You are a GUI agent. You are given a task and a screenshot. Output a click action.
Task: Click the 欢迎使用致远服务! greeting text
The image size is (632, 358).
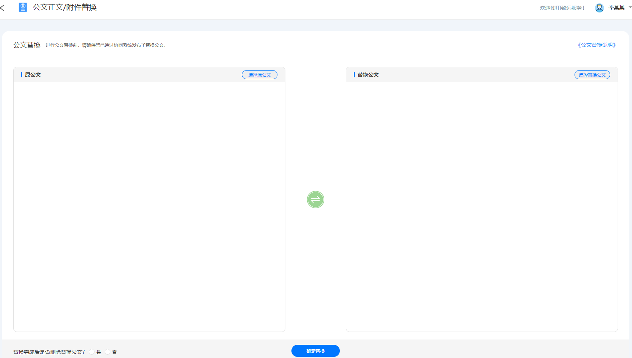tap(562, 8)
